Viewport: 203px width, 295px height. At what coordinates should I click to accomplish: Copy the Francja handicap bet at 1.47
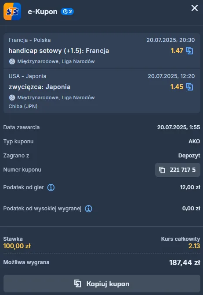tap(189, 51)
